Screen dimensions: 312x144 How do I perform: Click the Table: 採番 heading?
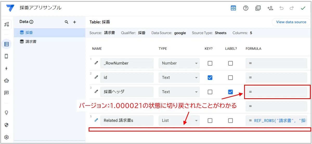pos(100,22)
